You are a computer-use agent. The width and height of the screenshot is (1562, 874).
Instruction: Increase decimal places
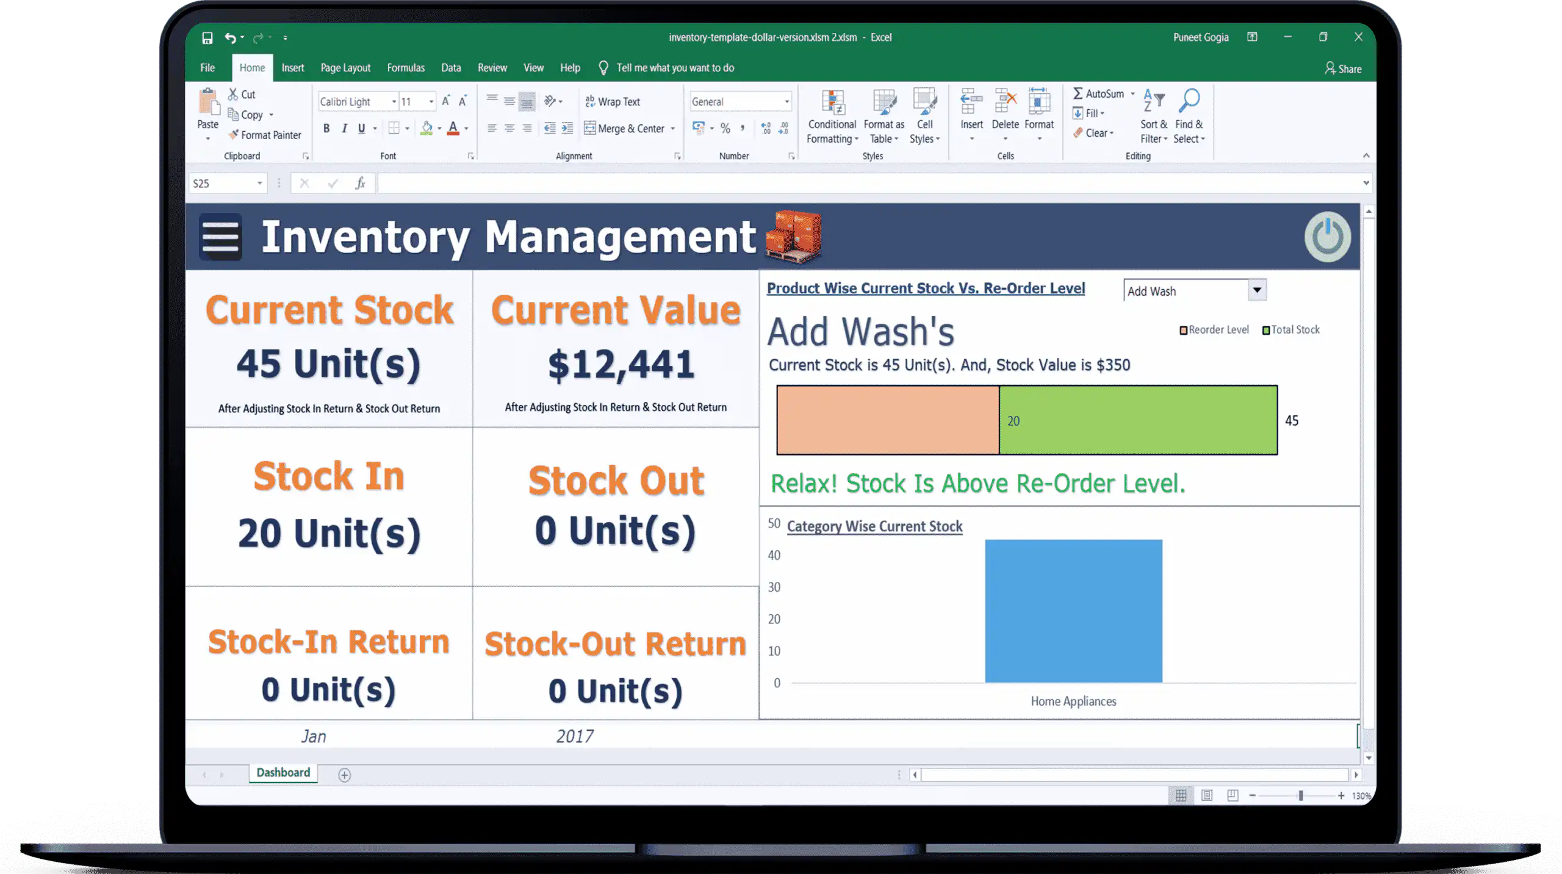766,128
